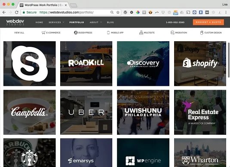The height and width of the screenshot is (167, 230).
Task: Click the View All filter link
Action: (19, 33)
